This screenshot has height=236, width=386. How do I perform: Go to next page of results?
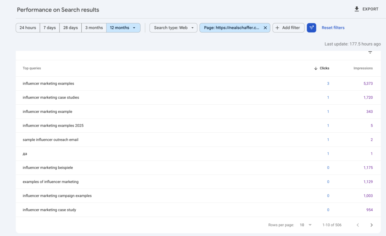(x=372, y=225)
